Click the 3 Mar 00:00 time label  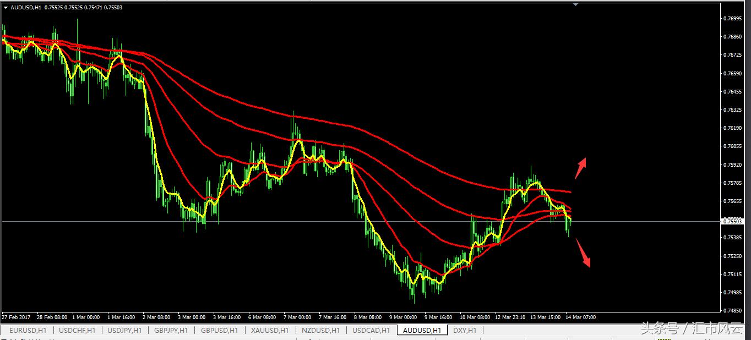tap(191, 317)
